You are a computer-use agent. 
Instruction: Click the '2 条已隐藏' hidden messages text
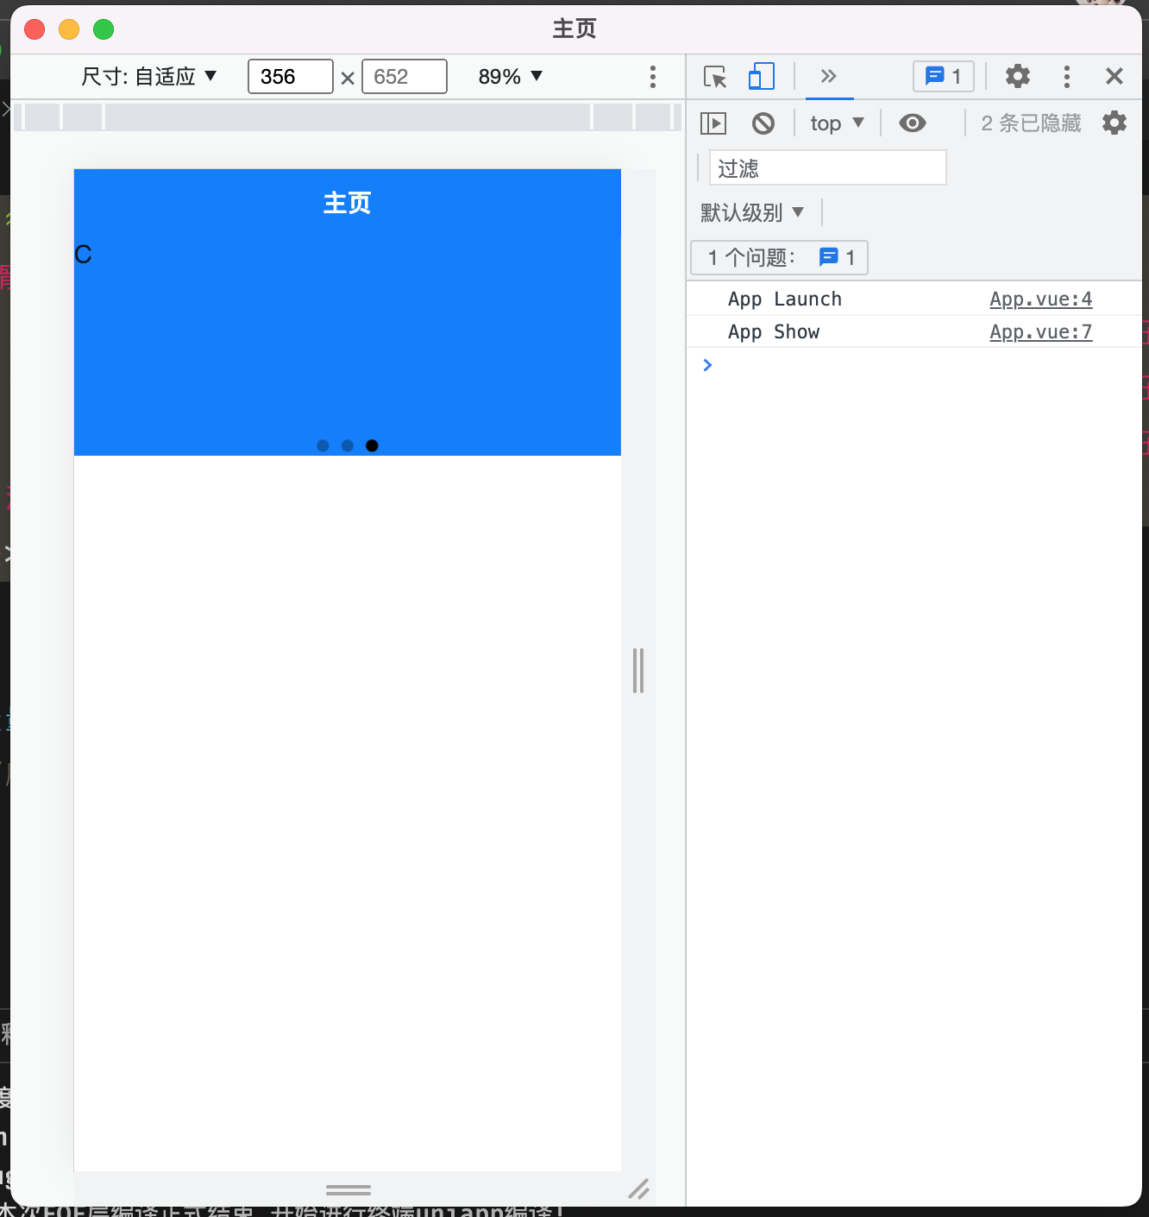pos(1031,123)
